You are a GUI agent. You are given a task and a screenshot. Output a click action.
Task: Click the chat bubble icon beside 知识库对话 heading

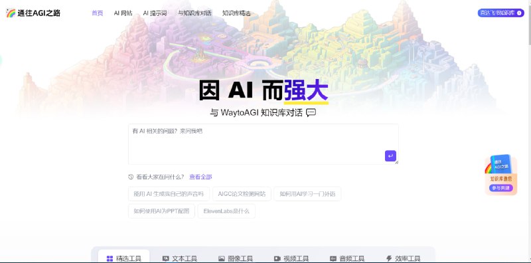[311, 112]
